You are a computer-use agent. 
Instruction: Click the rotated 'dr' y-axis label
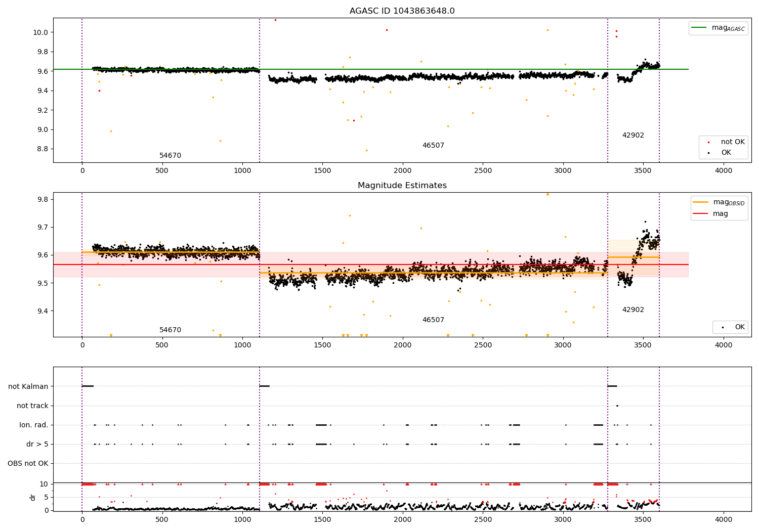(33, 497)
